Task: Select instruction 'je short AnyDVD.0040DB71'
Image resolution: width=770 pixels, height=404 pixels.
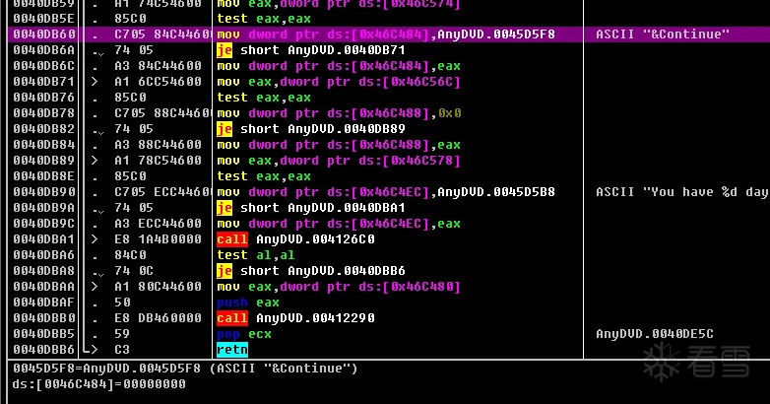Action: 311,50
